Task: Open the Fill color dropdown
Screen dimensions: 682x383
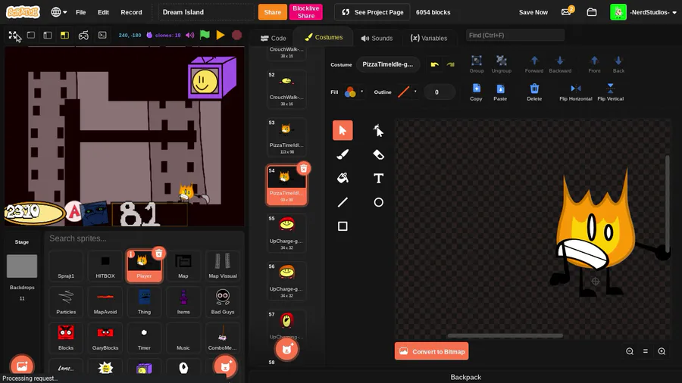Action: (x=353, y=92)
